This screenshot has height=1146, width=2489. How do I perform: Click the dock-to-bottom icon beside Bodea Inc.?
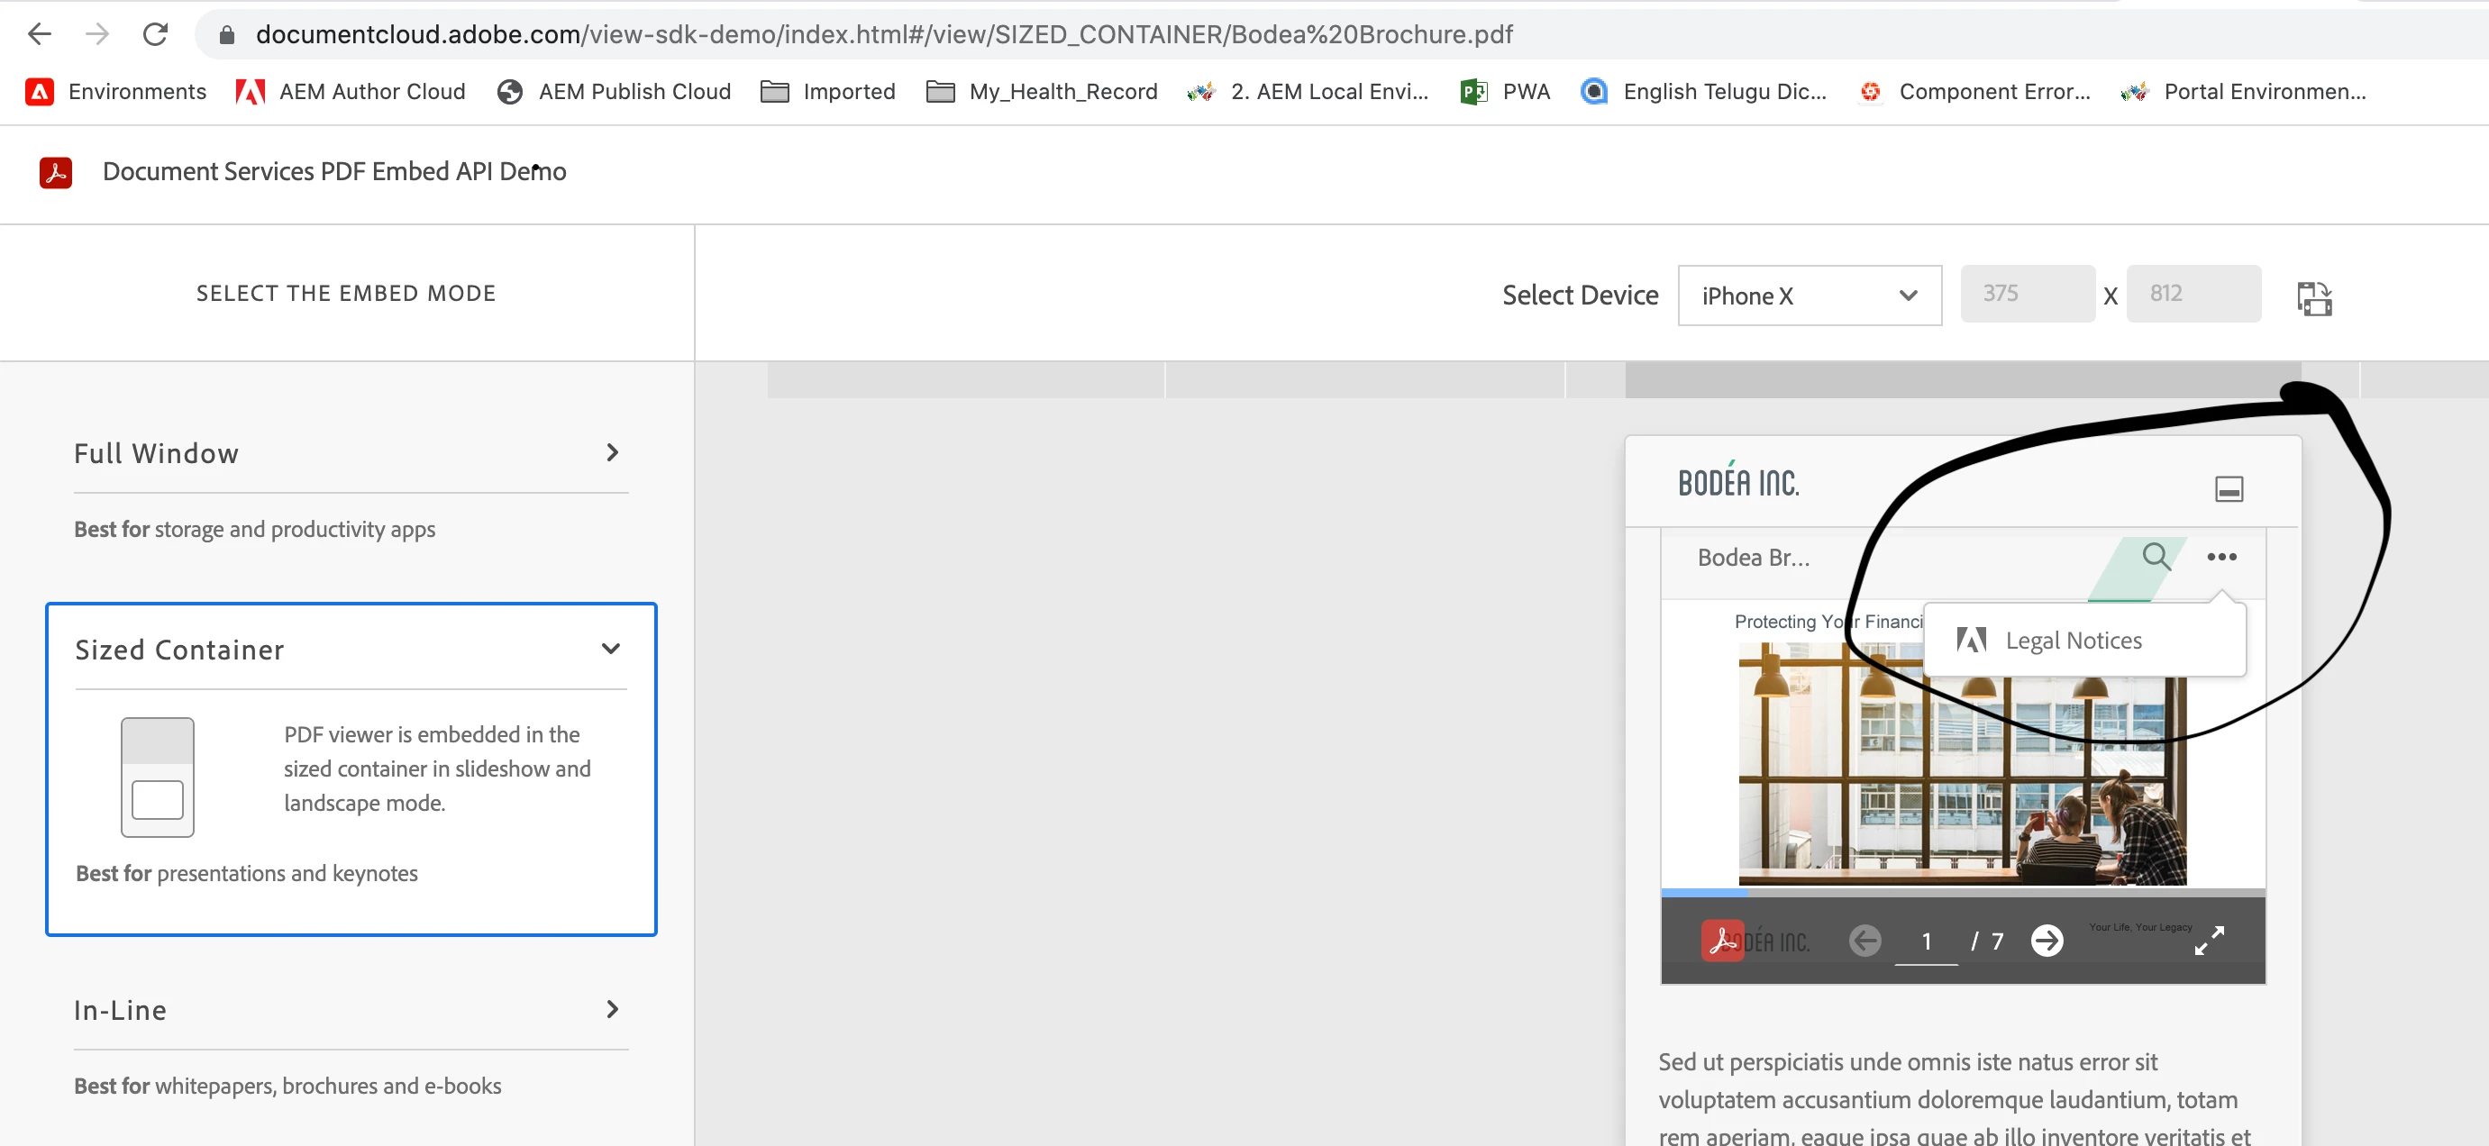pyautogui.click(x=2229, y=489)
